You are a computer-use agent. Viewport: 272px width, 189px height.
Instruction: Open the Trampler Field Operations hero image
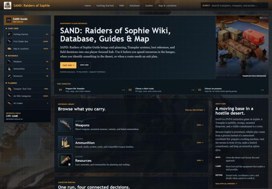(x=242, y=47)
